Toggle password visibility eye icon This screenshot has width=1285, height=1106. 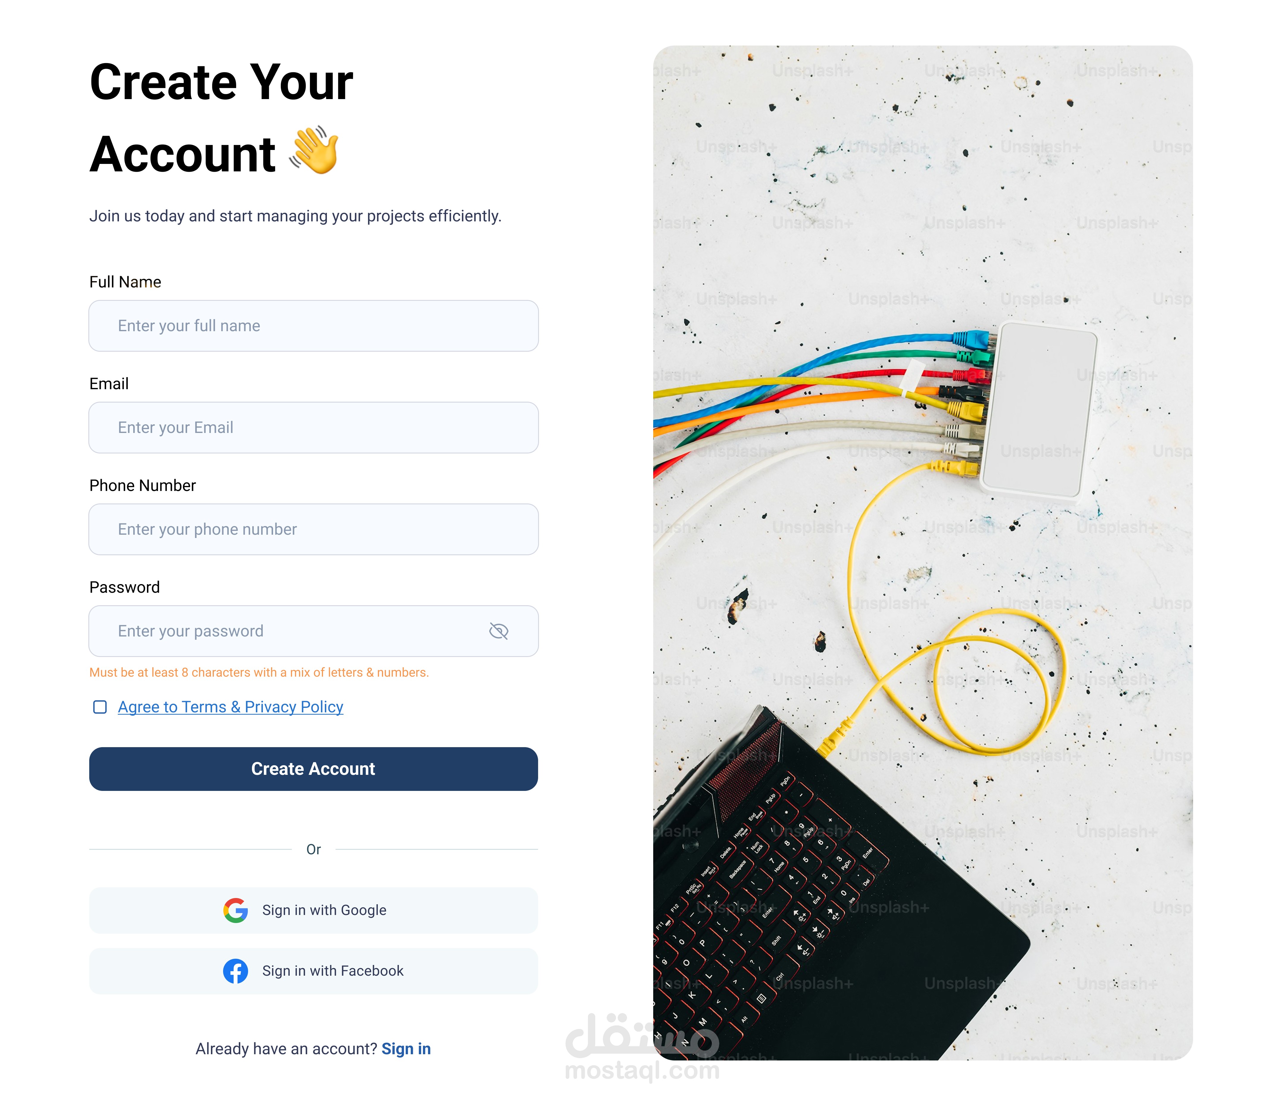click(499, 631)
